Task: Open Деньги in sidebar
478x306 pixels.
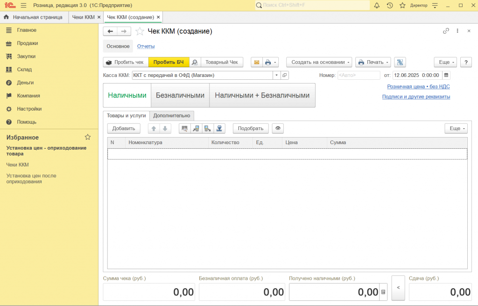Action: (25, 83)
